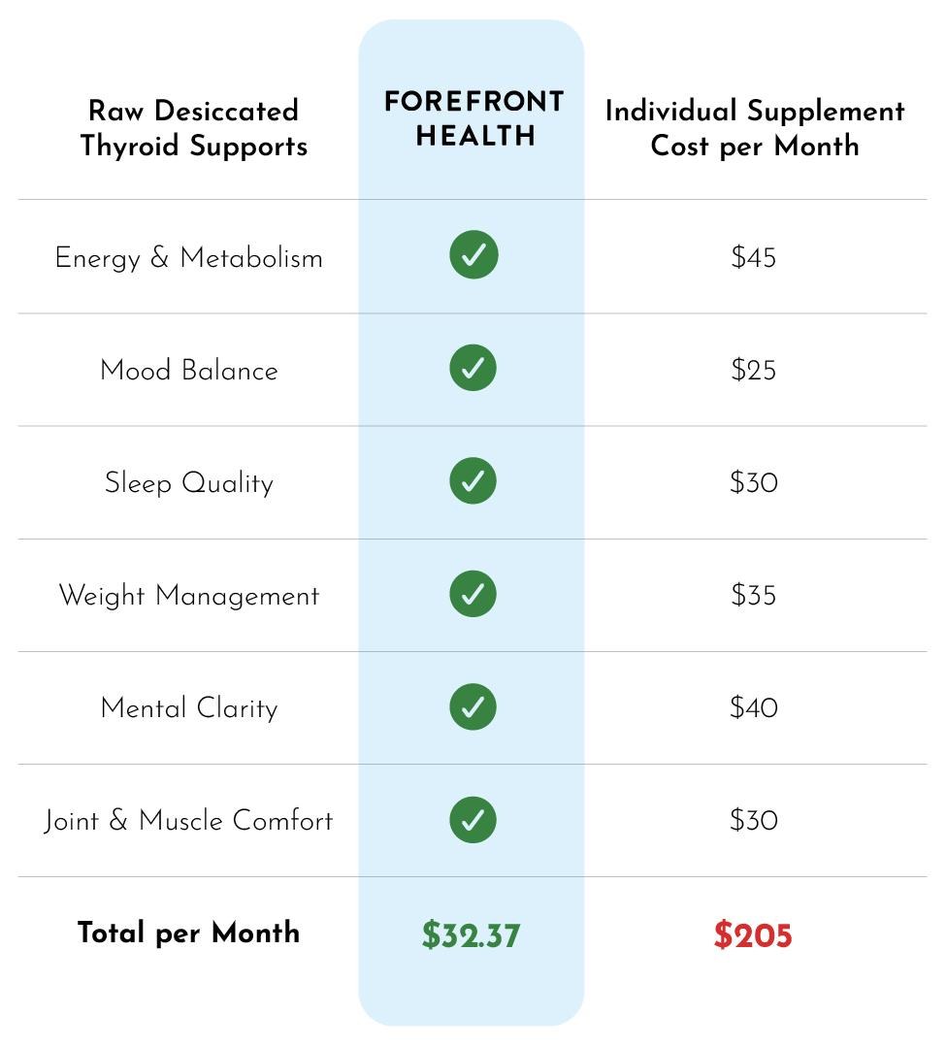This screenshot has height=1048, width=946.
Task: Click the green $32.37 total price
Action: click(x=471, y=934)
